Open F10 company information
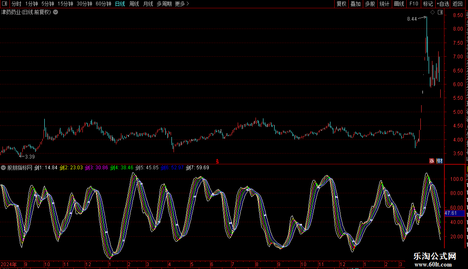 click(414, 4)
